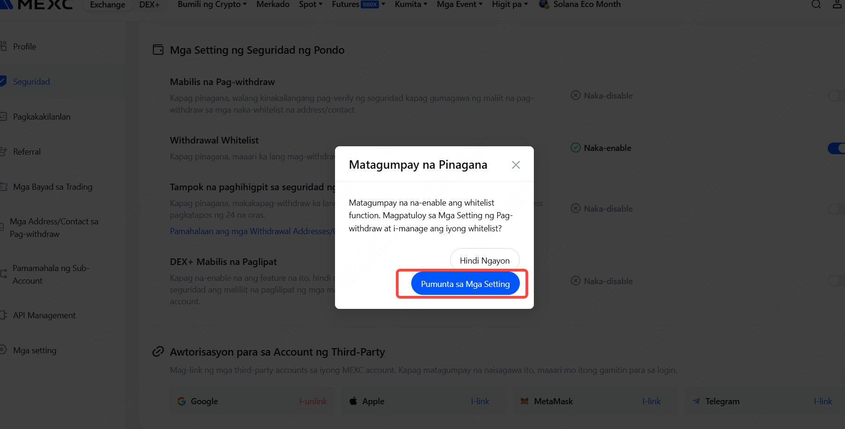845x429 pixels.
Task: Click the Solana Eco Month globe icon
Action: [x=544, y=4]
